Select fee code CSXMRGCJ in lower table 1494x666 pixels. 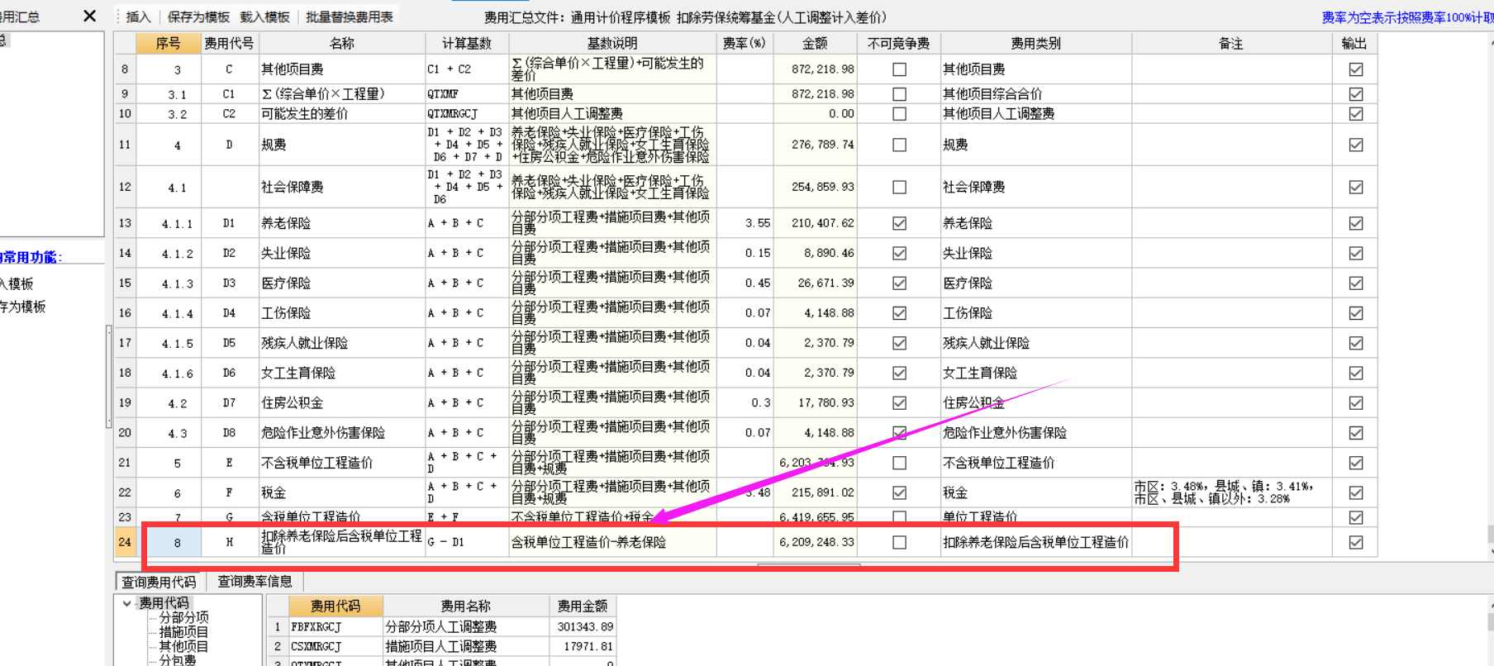(x=335, y=646)
